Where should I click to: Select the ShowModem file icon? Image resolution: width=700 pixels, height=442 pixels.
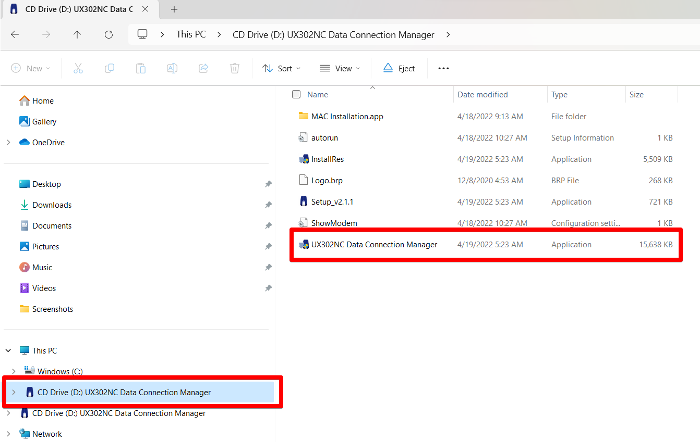[x=304, y=223]
